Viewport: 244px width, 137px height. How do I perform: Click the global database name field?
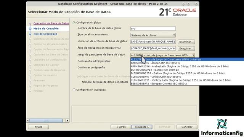[x=153, y=29]
